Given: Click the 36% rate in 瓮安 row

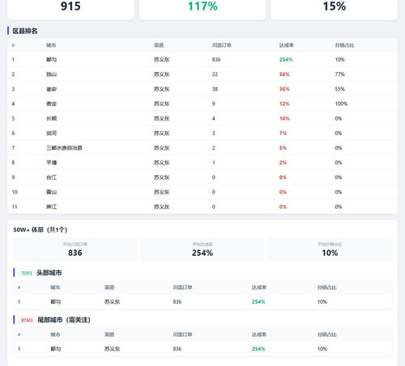Looking at the screenshot, I should pyautogui.click(x=284, y=89).
